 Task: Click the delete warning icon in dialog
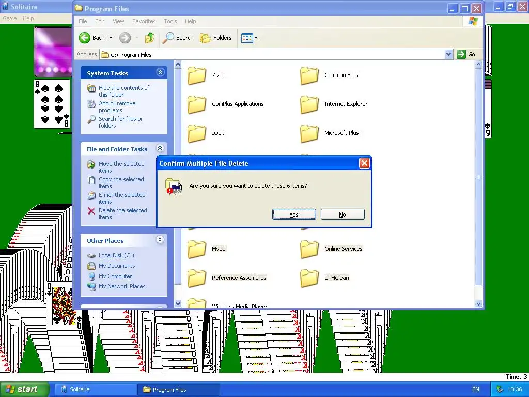coord(174,187)
